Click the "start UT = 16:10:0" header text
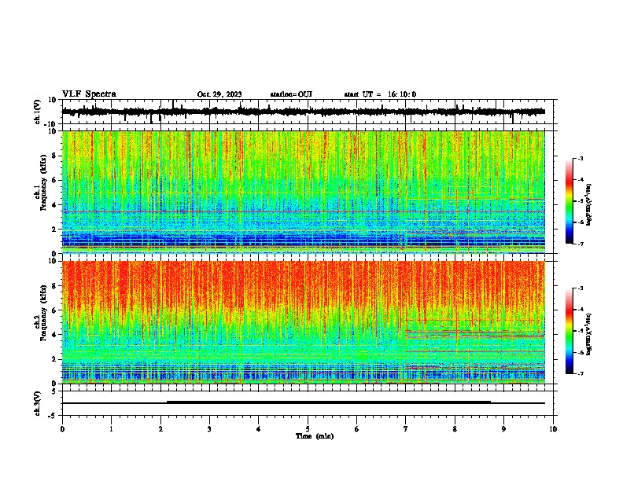This screenshot has height=481, width=623. [380, 94]
